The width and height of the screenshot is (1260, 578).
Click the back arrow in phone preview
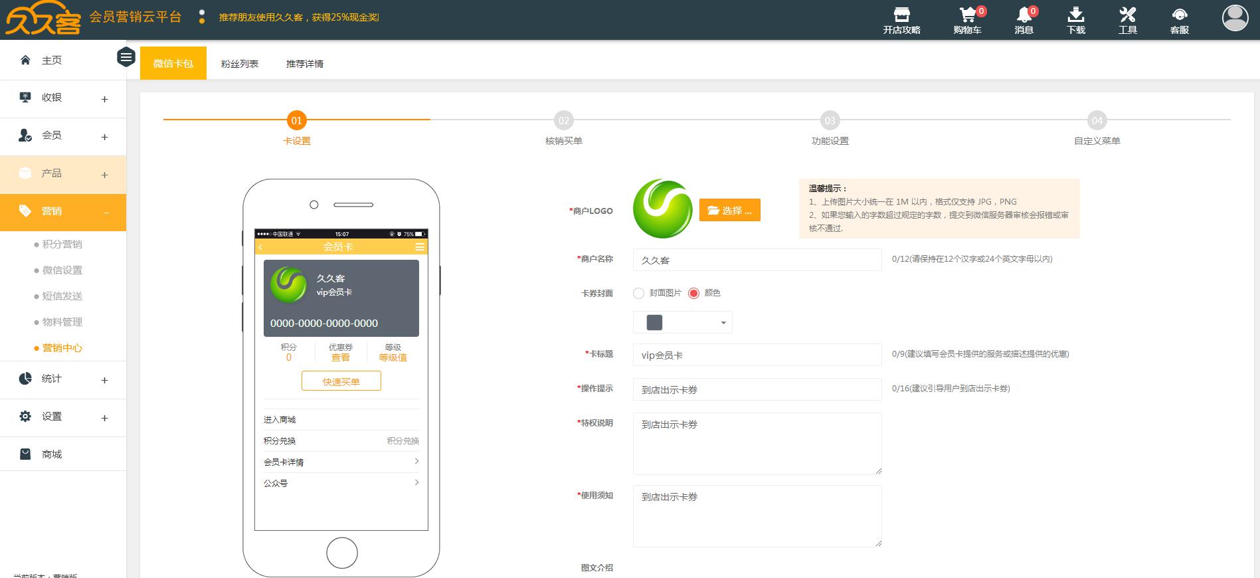(x=260, y=247)
